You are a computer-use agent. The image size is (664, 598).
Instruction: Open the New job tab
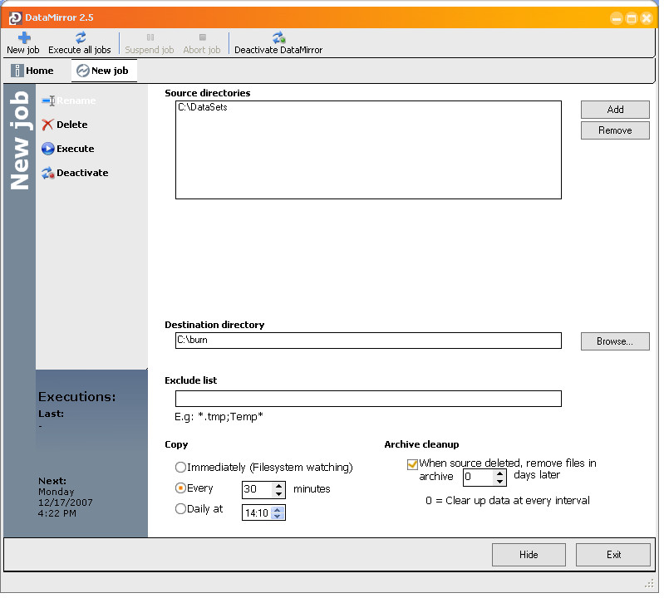[x=105, y=71]
